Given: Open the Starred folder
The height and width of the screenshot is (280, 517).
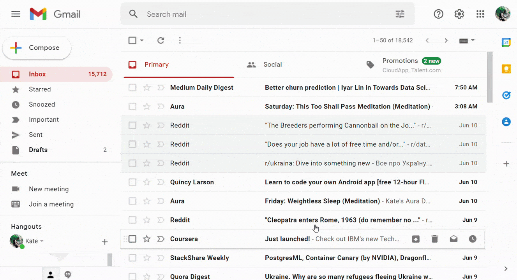Looking at the screenshot, I should 40,89.
